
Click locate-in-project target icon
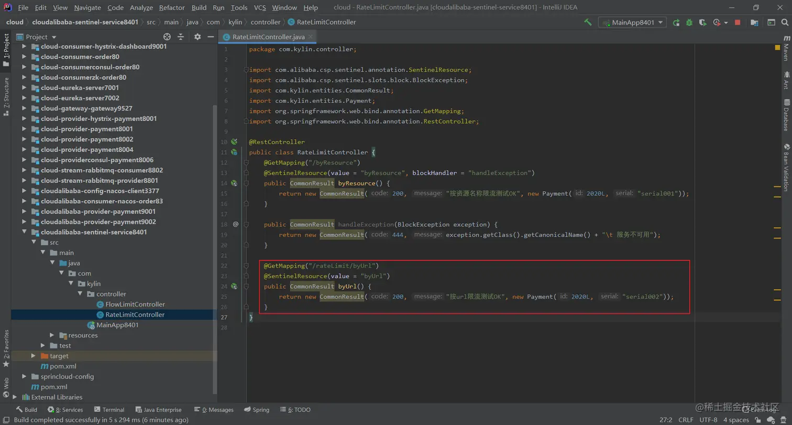(167, 37)
